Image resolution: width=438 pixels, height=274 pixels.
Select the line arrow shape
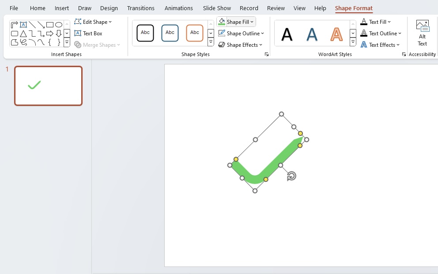point(41,25)
